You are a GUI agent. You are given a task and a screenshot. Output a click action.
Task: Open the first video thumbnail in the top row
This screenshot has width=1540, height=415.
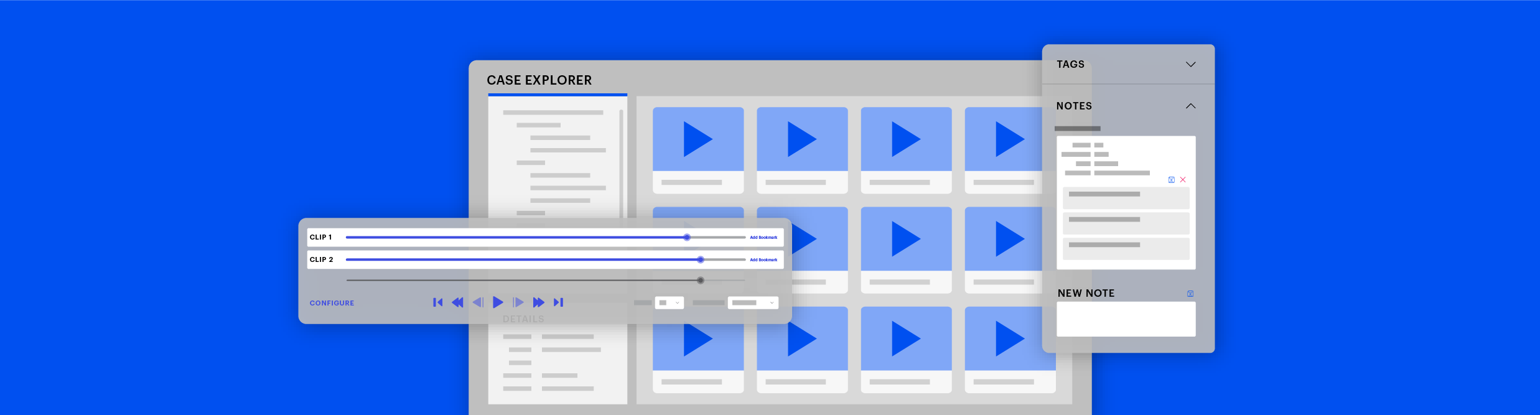698,139
